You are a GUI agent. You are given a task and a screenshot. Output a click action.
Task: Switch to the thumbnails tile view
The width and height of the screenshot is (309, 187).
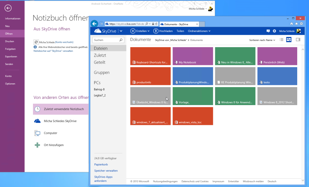[289, 40]
